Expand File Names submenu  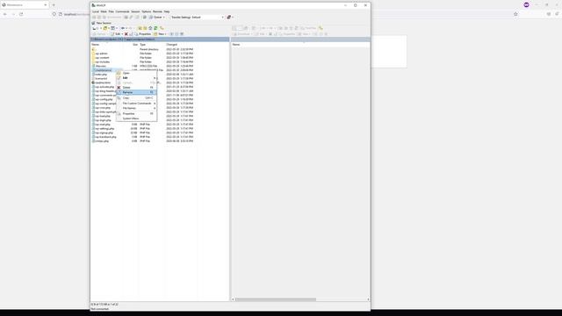pos(136,108)
